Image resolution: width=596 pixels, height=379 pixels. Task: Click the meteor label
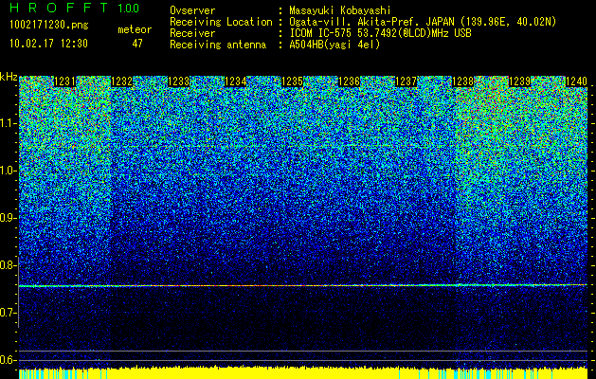tap(135, 29)
